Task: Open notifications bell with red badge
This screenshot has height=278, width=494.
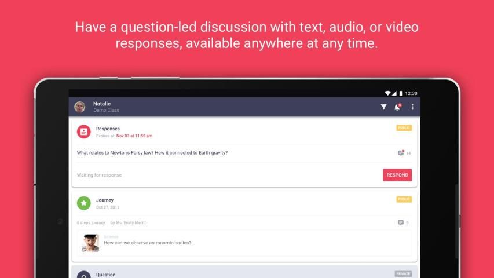Action: point(397,107)
